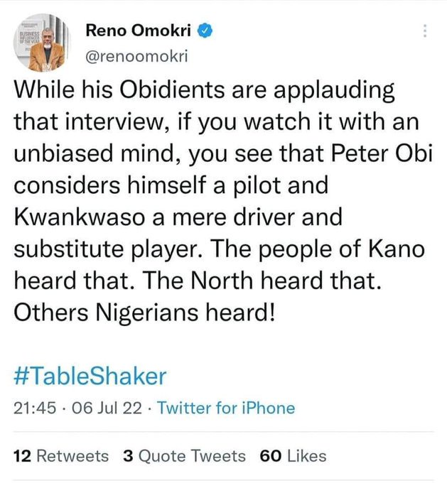Click the 21:45 · 06 Jul 22 timestamp
Screen dimensions: 447x483
coord(79,408)
